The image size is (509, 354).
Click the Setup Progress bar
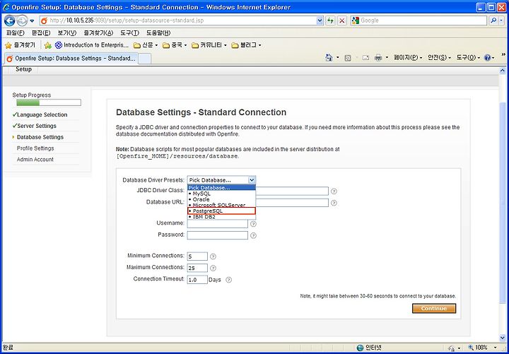pos(49,103)
